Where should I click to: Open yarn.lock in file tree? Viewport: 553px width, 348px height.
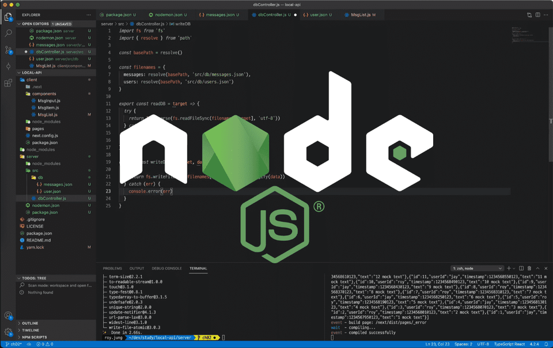[56, 247]
